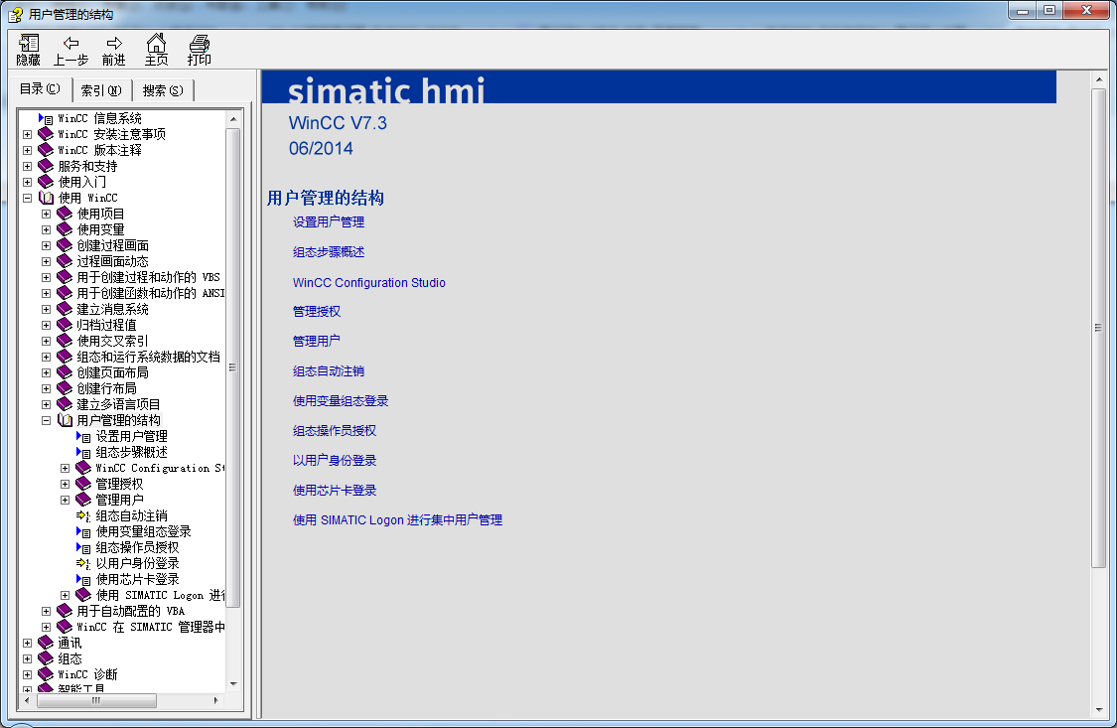The width and height of the screenshot is (1117, 728).
Task: Select the book icon beside 管理用户 in tree
Action: [83, 500]
